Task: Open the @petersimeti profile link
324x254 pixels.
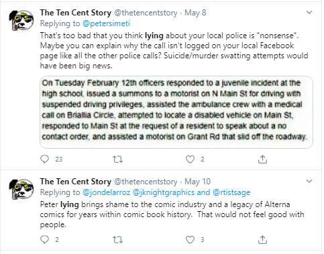Action: pos(106,23)
